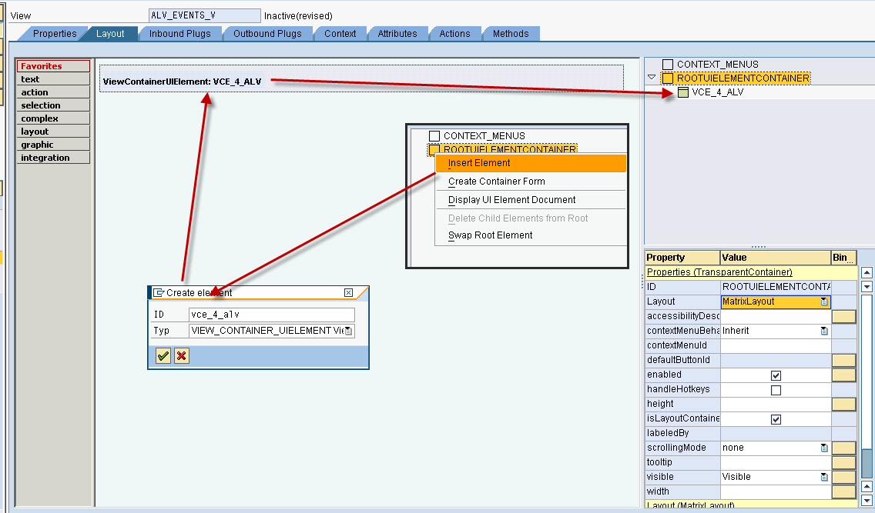875x513 pixels.
Task: Collapse the ROOTUIELEMENTCONTAINER tree branch
Action: click(x=652, y=78)
